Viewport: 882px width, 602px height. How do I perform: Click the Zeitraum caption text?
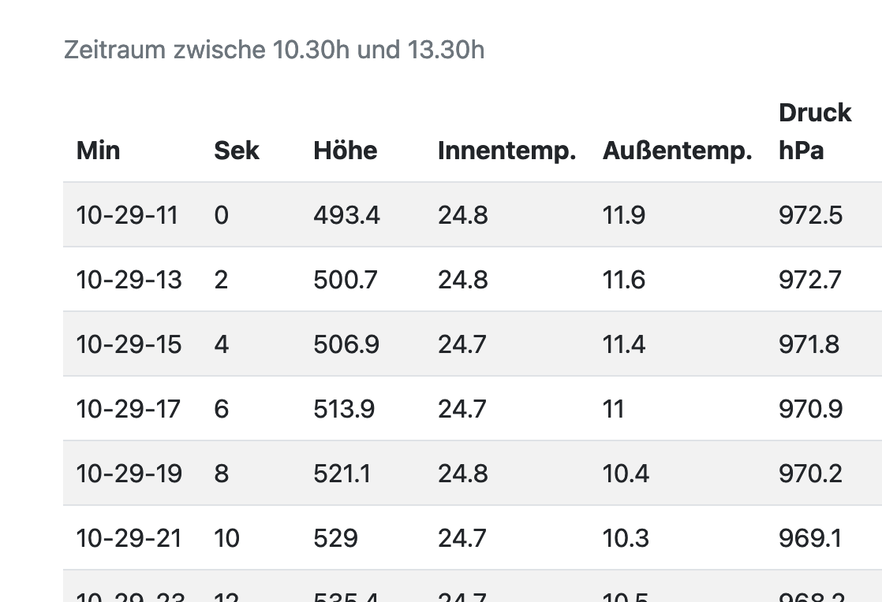[x=274, y=50]
